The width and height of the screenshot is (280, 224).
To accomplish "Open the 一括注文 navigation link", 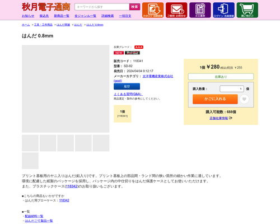I will (x=125, y=16).
